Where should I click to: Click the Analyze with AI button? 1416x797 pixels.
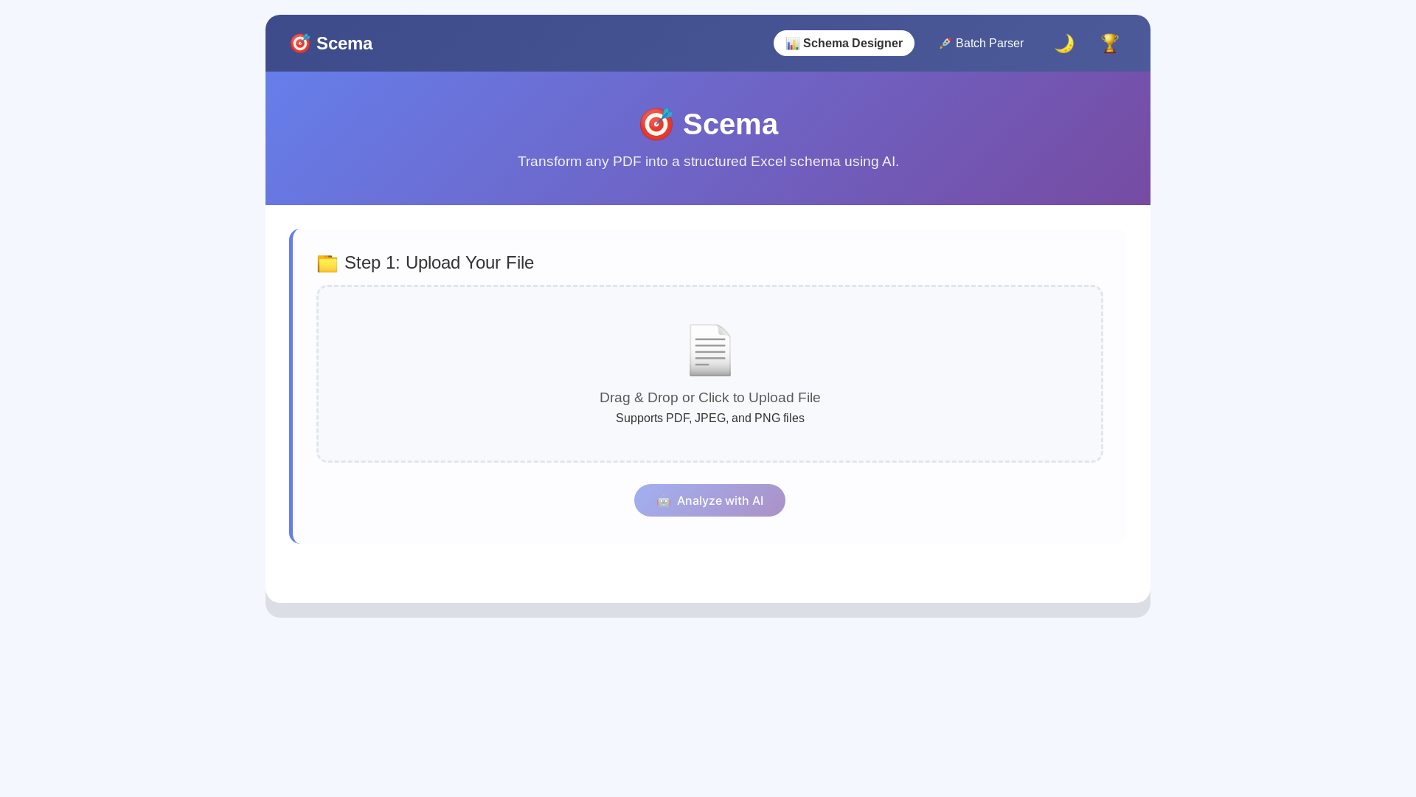709,500
